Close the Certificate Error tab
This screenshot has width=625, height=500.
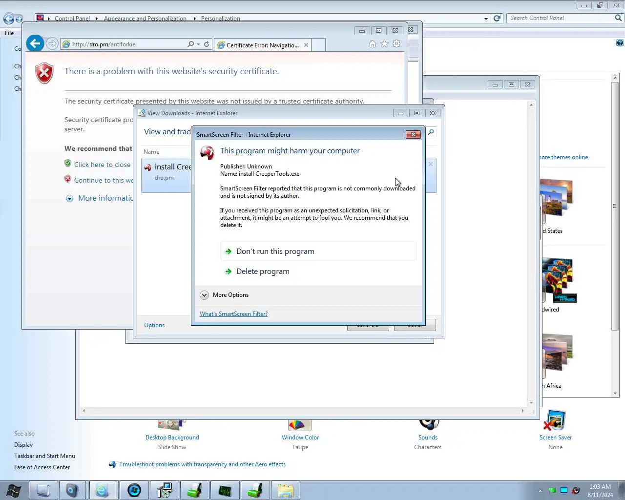[x=306, y=45]
